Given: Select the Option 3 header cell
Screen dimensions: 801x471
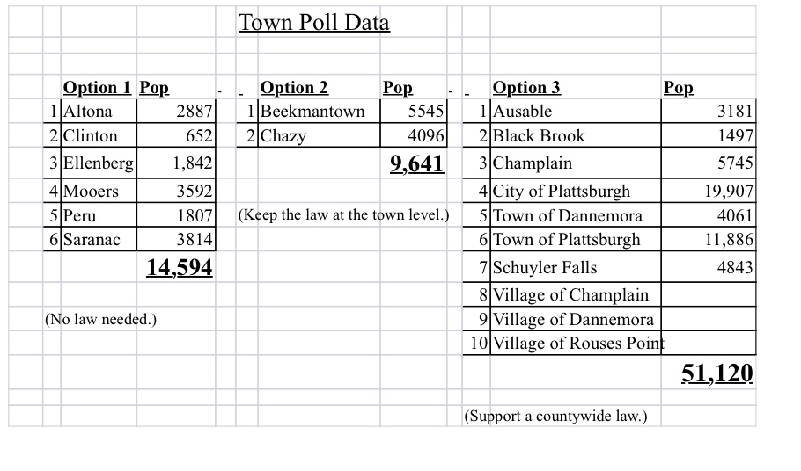Looking at the screenshot, I should pos(526,88).
